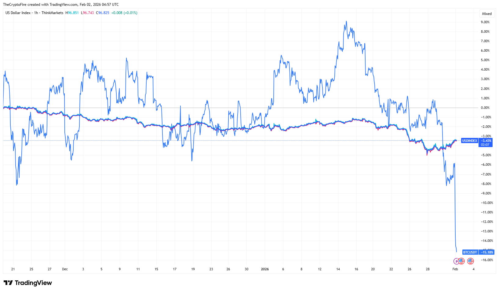
Task: Select the USDINDEX price label on the scale
Action: coord(469,141)
